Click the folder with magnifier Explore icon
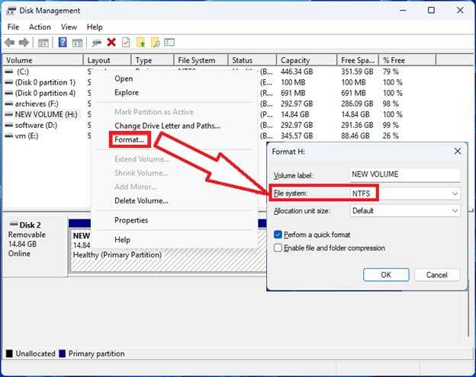 pos(155,43)
